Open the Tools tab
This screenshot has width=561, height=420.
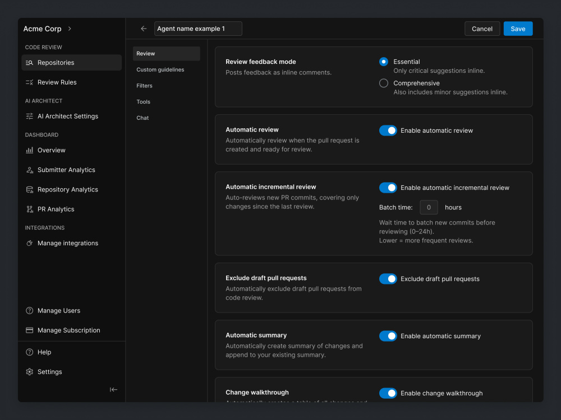tap(167, 102)
